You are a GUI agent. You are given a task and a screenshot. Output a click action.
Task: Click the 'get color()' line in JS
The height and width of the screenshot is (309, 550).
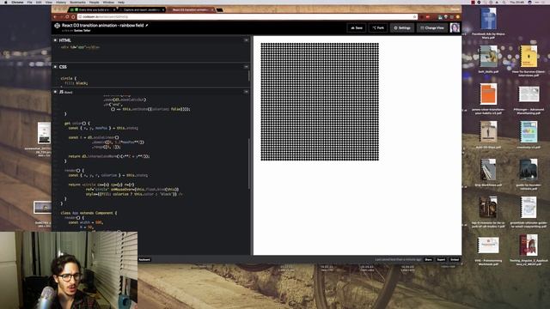point(77,124)
